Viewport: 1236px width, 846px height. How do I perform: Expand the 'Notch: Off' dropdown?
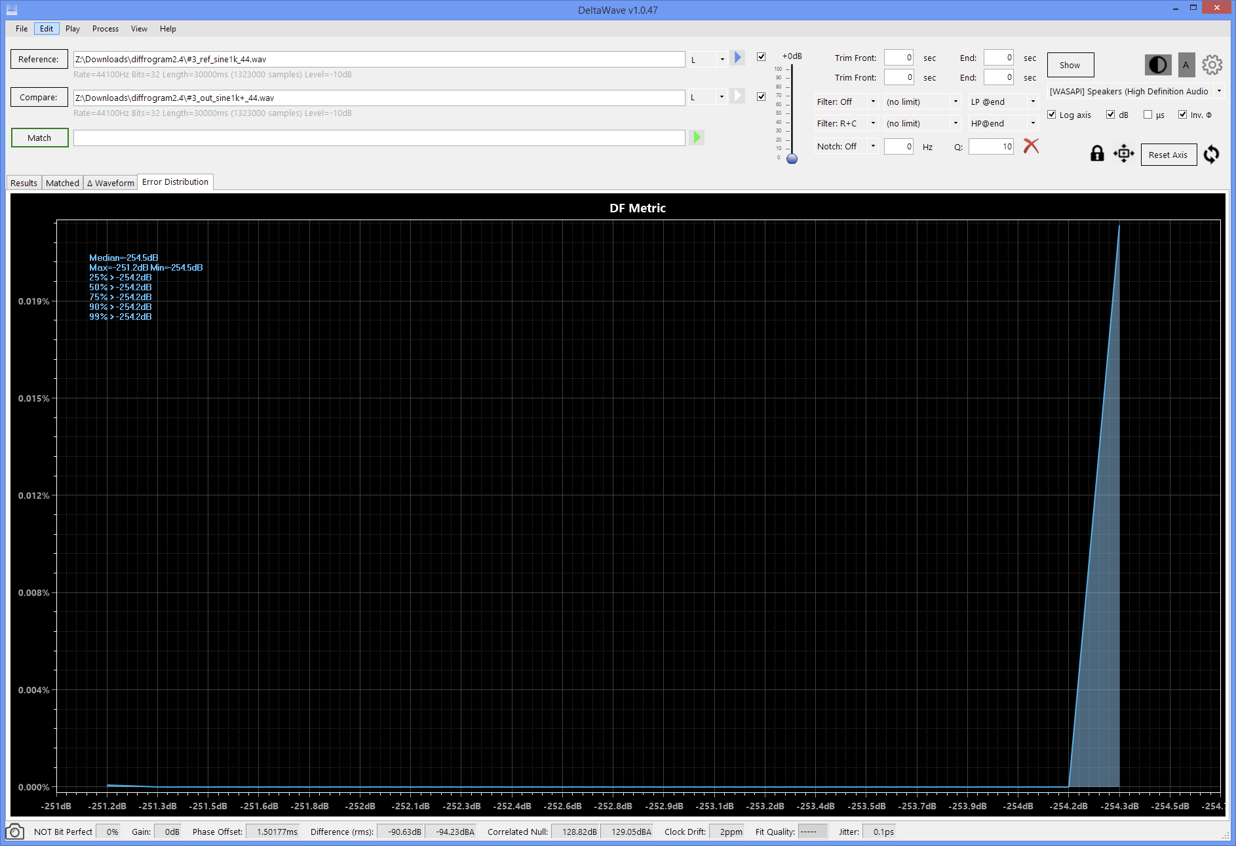846,146
